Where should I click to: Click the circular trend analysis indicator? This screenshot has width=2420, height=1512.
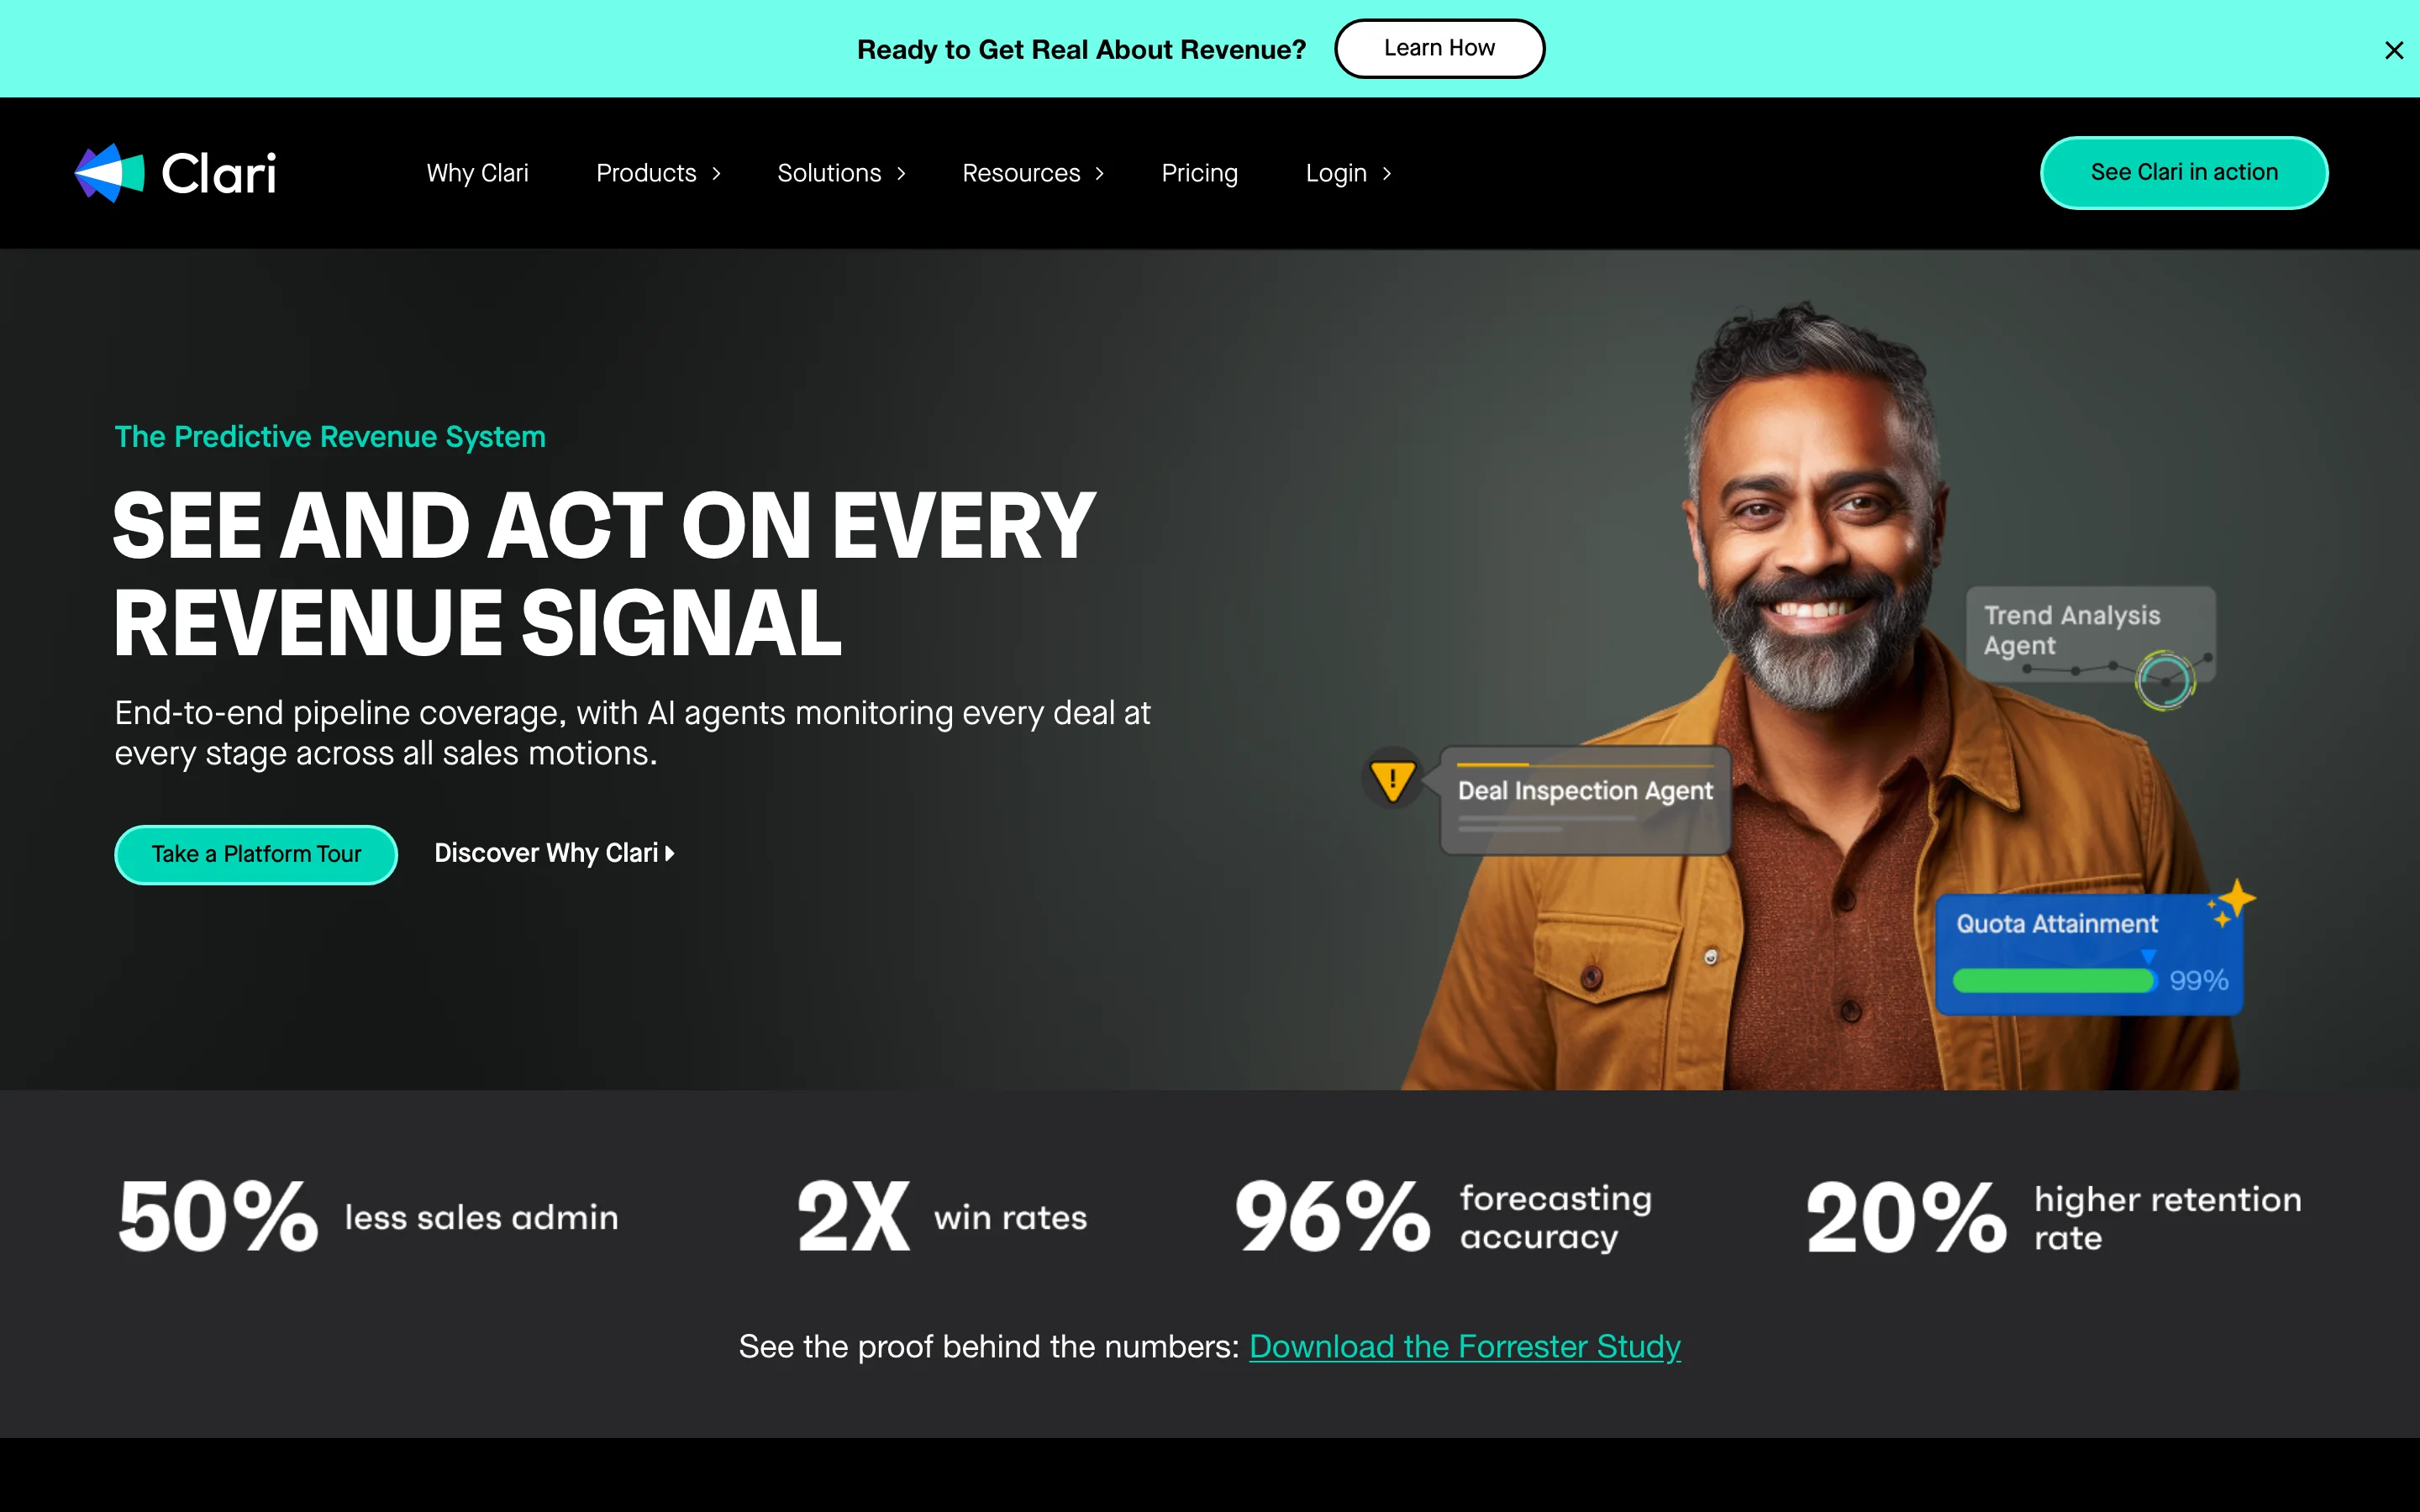[x=2165, y=681]
